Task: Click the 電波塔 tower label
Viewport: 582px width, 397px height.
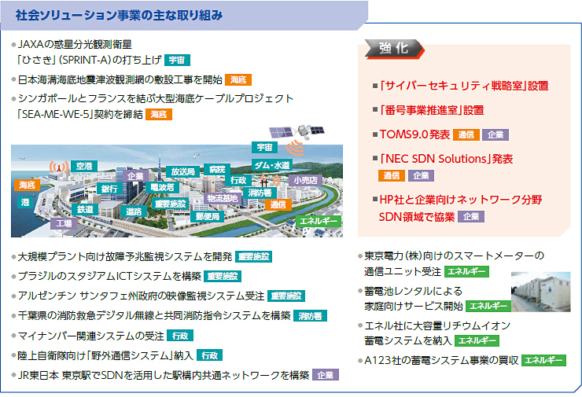Action: [x=162, y=187]
